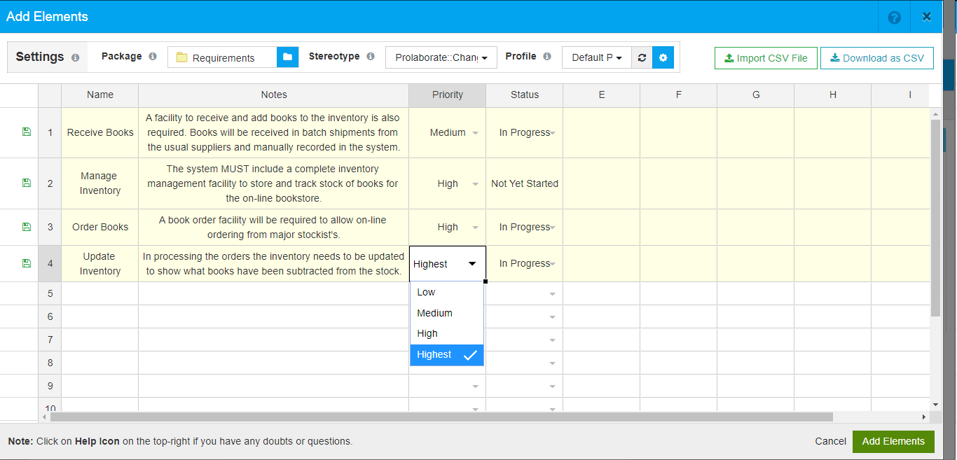Save the Manage Inventory row
The width and height of the screenshot is (957, 460).
[x=26, y=183]
